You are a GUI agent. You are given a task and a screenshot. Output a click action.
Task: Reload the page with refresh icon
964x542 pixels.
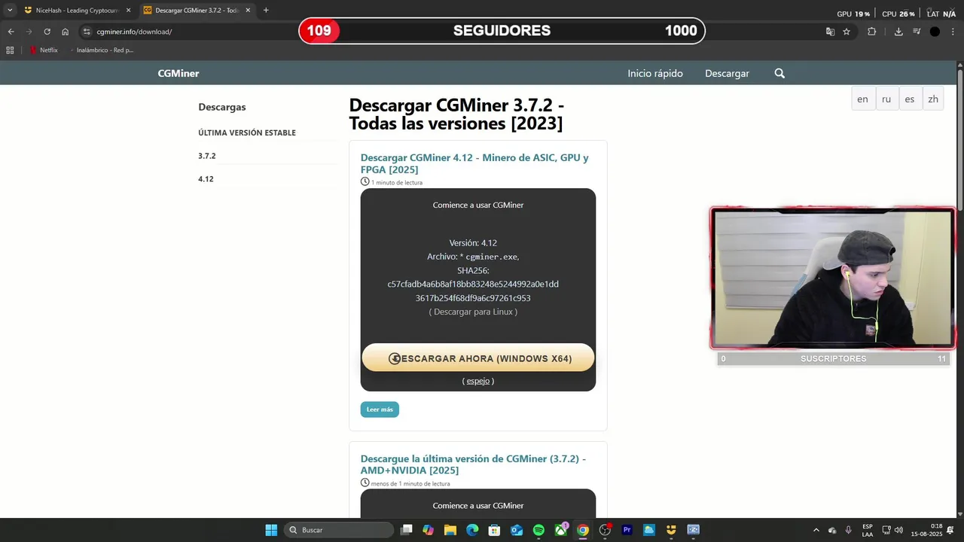[x=47, y=32]
